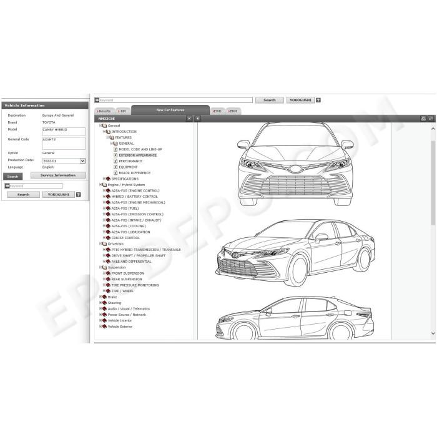This screenshot has height=437, width=437.
Task: Select the A25A-FXS (INTAKE / EXHAUST) item
Action: click(136, 220)
